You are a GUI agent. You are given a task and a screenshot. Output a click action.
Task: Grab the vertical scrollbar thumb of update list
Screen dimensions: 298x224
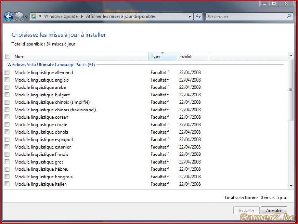point(291,90)
